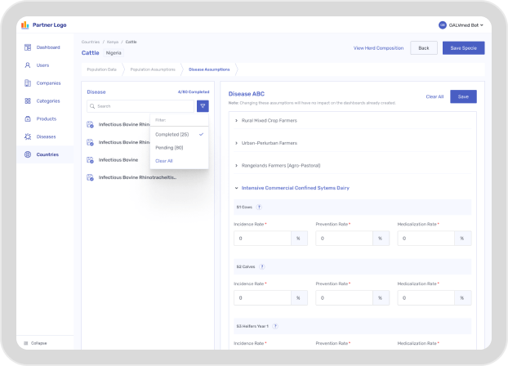Image resolution: width=508 pixels, height=366 pixels.
Task: Collapse the sidebar using Collapse icon
Action: pyautogui.click(x=25, y=342)
